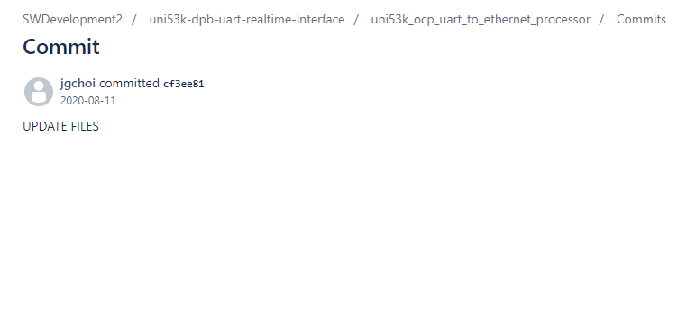Click the word committed beside jgchoi
The width and height of the screenshot is (696, 325).
point(129,84)
